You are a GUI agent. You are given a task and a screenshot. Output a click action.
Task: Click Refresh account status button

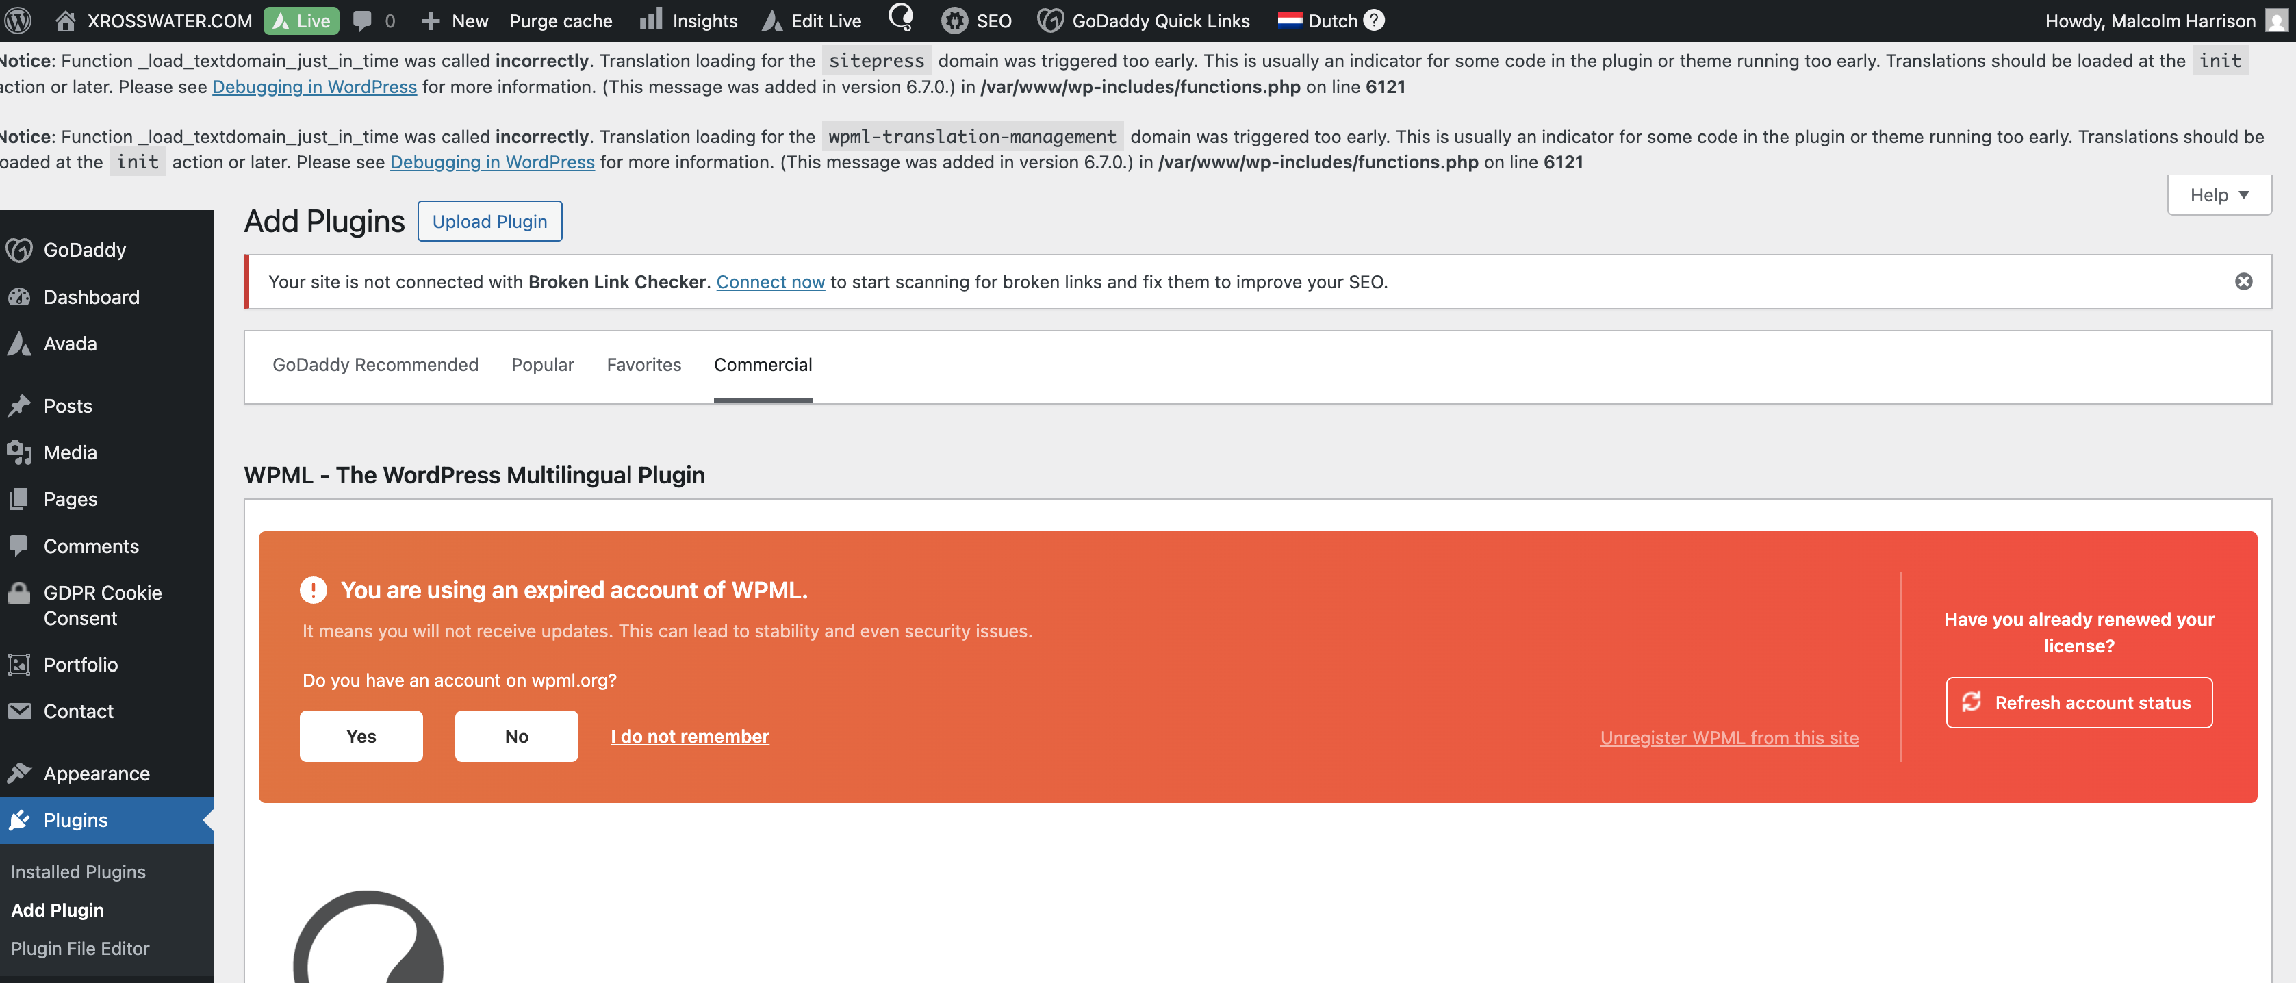(x=2078, y=702)
